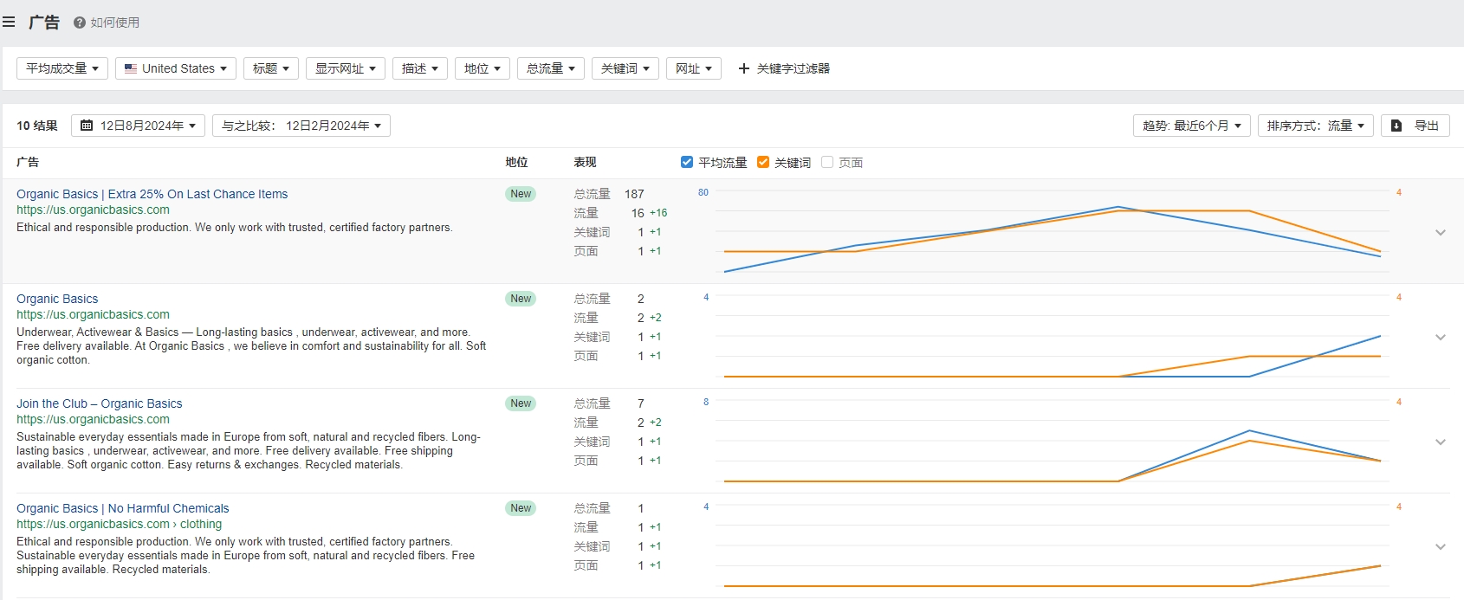Click the New badge on Join the Club
Viewport: 1464px width, 600px height.
[521, 403]
